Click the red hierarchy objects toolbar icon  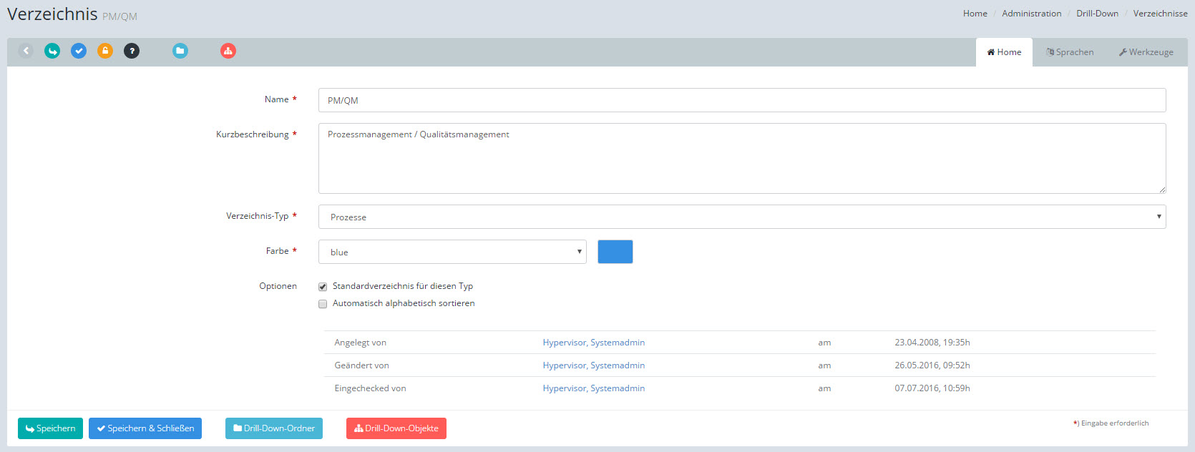click(x=228, y=51)
